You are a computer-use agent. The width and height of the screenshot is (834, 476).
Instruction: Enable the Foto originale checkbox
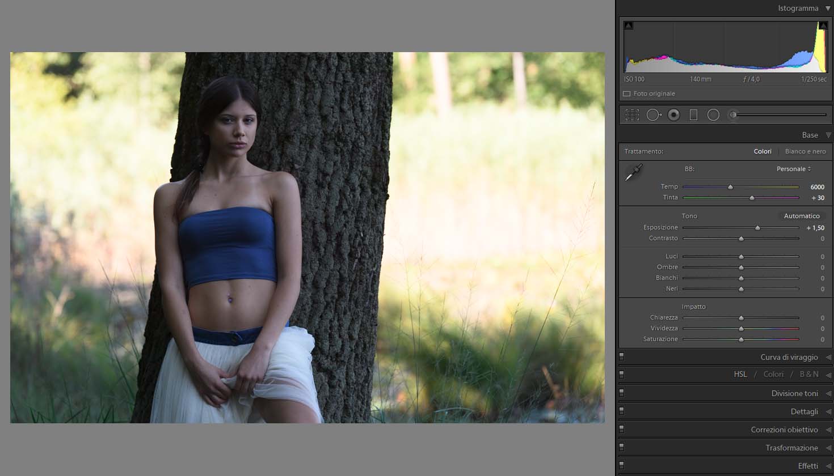coord(627,94)
